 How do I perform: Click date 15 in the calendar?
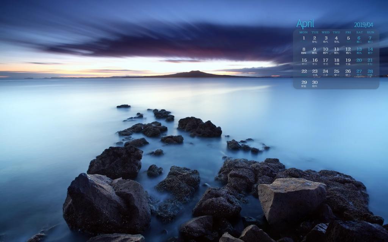tap(304, 60)
